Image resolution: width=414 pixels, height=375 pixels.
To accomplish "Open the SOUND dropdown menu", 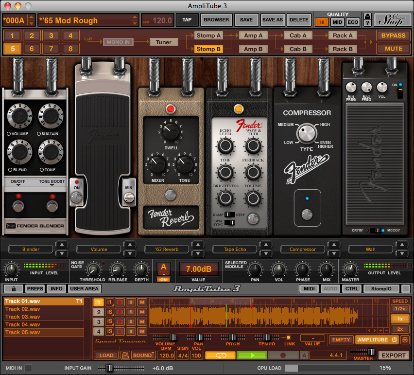I will pos(143,356).
